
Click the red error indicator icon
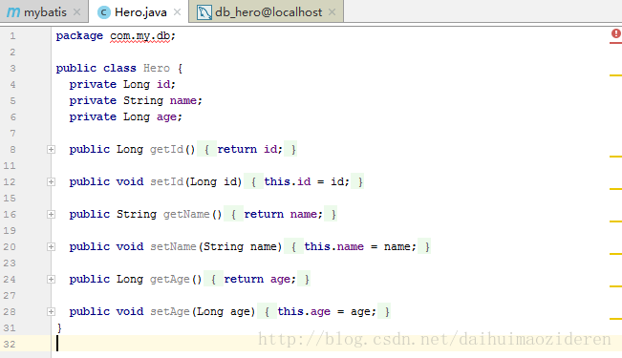[x=615, y=34]
